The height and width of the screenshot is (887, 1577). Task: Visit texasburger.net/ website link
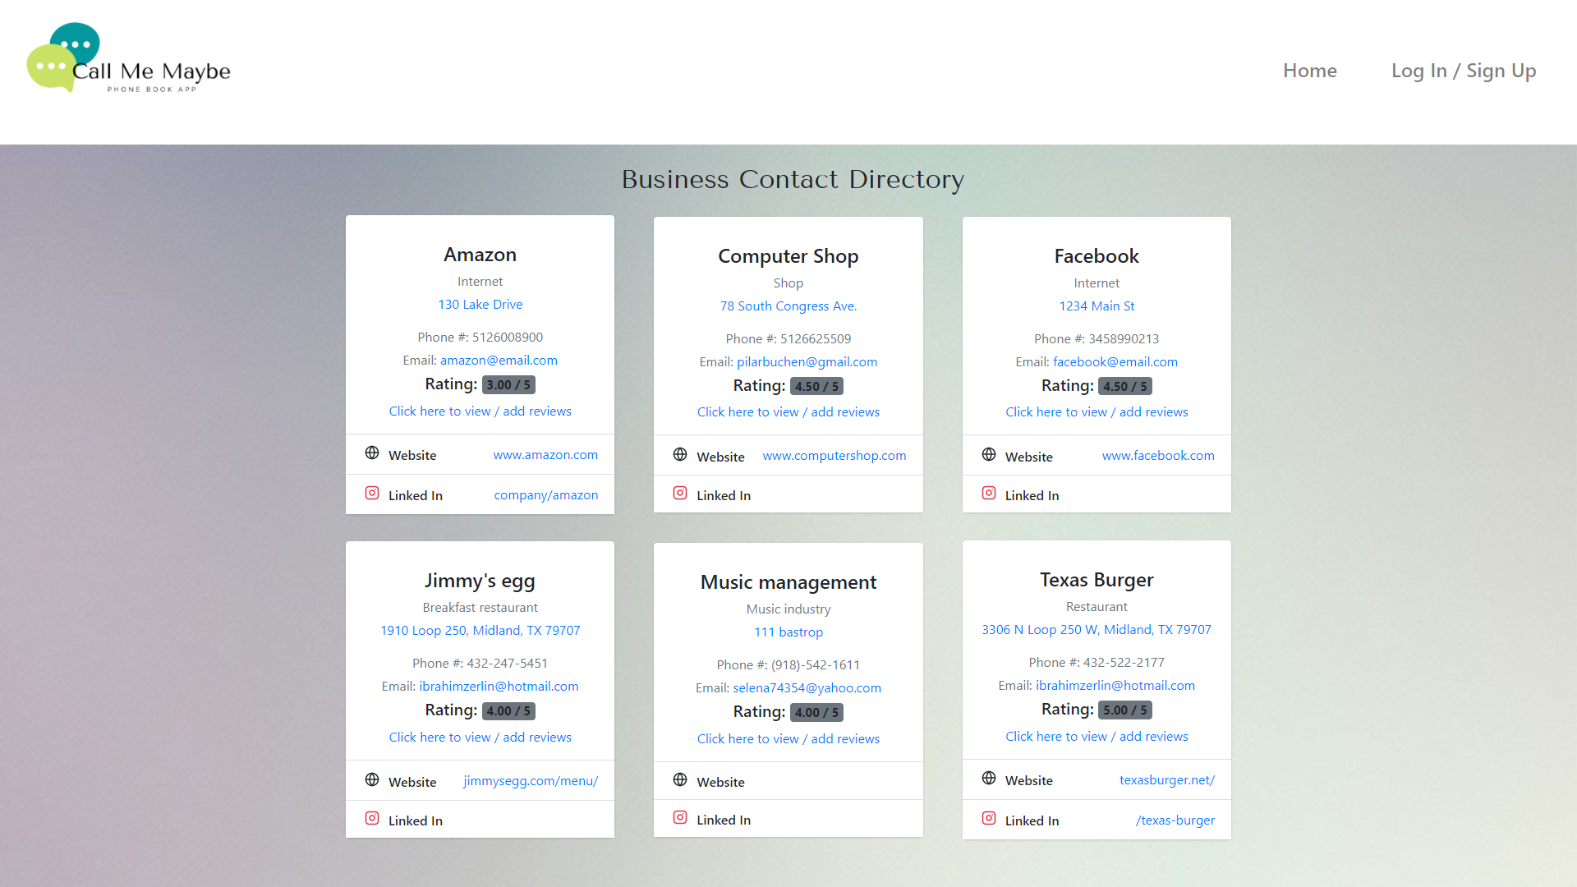pyautogui.click(x=1166, y=780)
